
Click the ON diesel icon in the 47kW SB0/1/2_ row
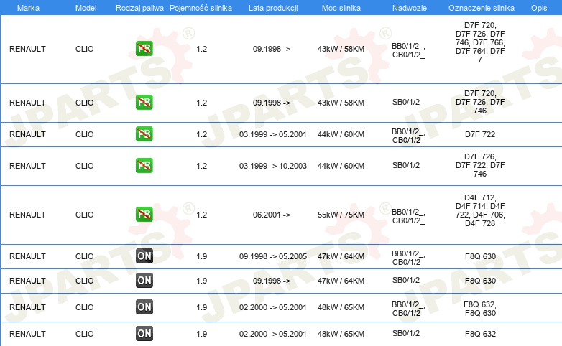click(x=144, y=280)
